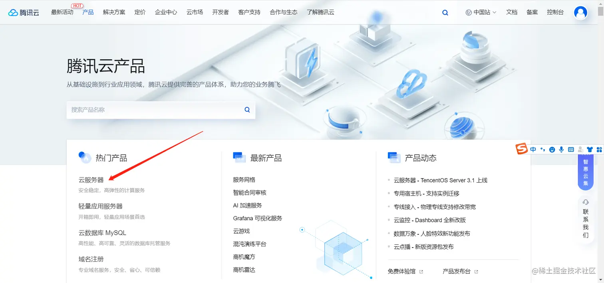The image size is (604, 283).
Task: Click the microphone icon in IME toolbar
Action: coord(561,149)
